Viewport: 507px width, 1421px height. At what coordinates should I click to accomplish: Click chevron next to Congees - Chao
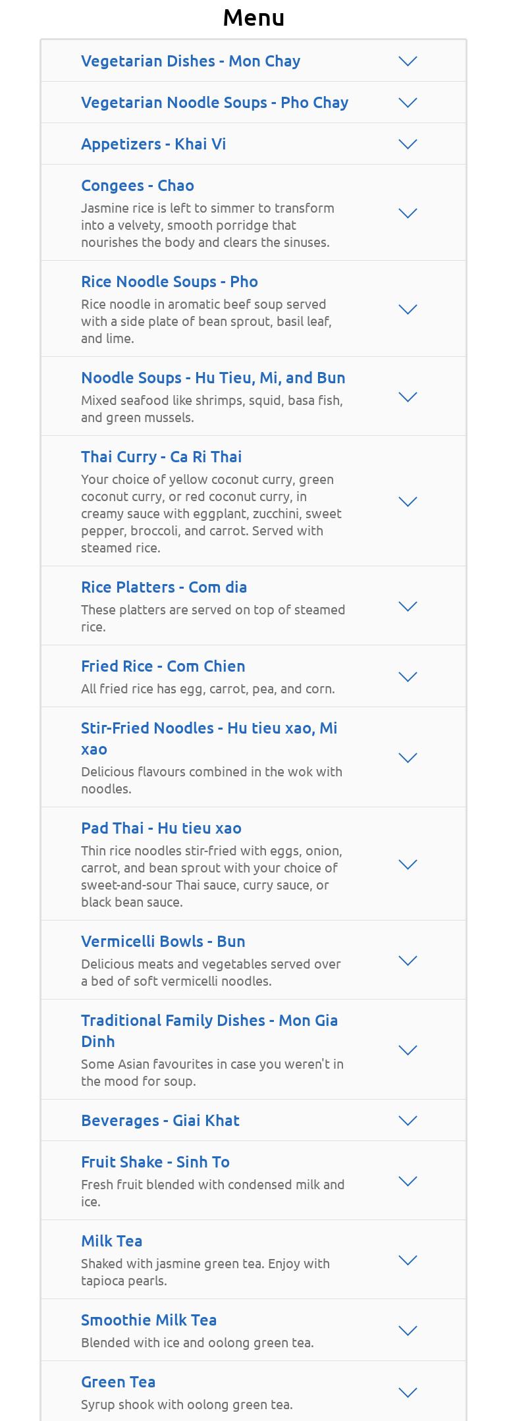408,213
